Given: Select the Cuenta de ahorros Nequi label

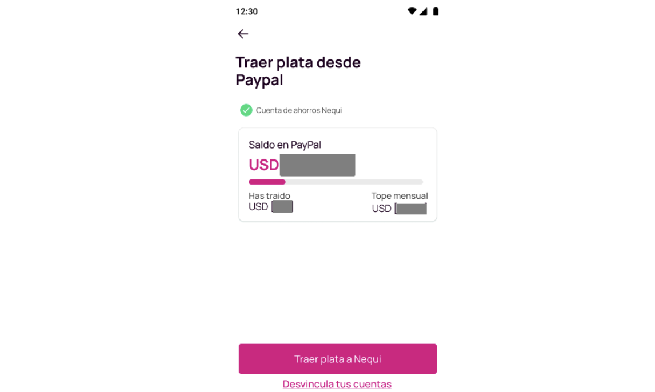Looking at the screenshot, I should (298, 110).
